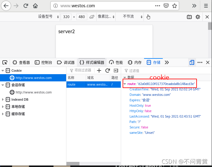Collapse the 数据 section in the sidebar
This screenshot has height=167, width=212.
pos(125,77)
